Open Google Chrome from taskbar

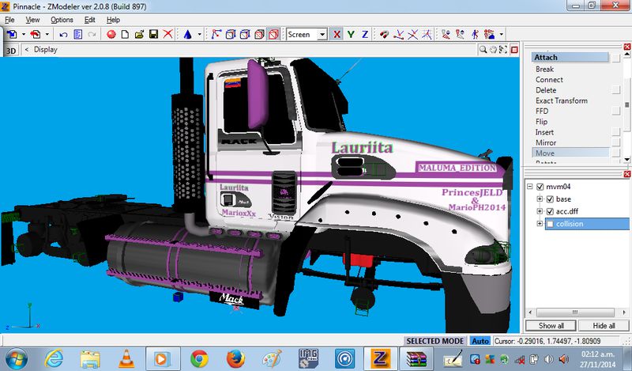tap(199, 358)
